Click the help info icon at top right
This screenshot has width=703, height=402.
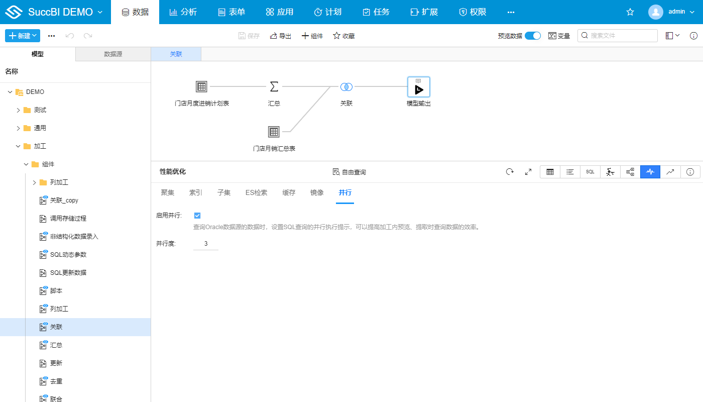click(693, 36)
